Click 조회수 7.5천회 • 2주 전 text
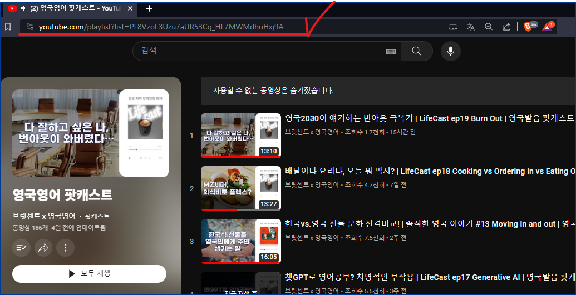576x295 pixels. pos(376,238)
